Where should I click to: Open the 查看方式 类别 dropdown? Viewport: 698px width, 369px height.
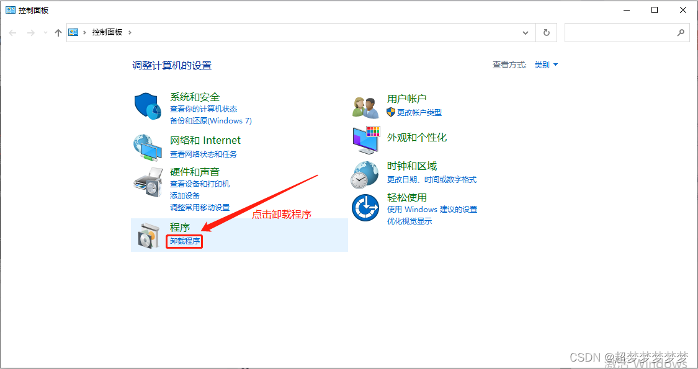pyautogui.click(x=543, y=64)
